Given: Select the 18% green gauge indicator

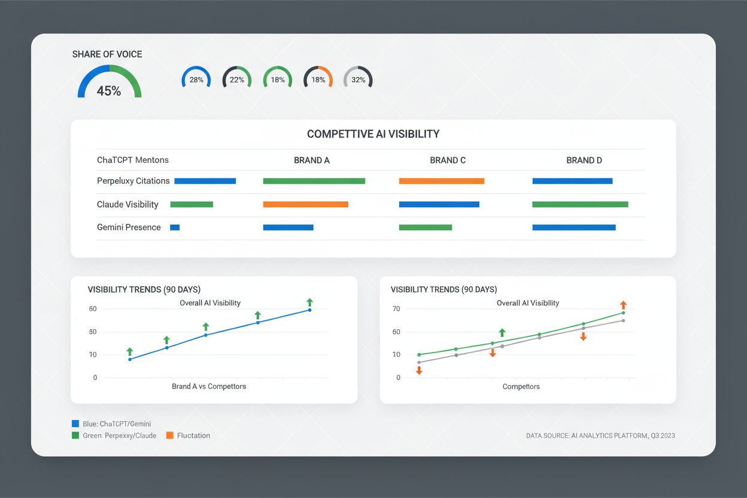Looking at the screenshot, I should pos(277,78).
